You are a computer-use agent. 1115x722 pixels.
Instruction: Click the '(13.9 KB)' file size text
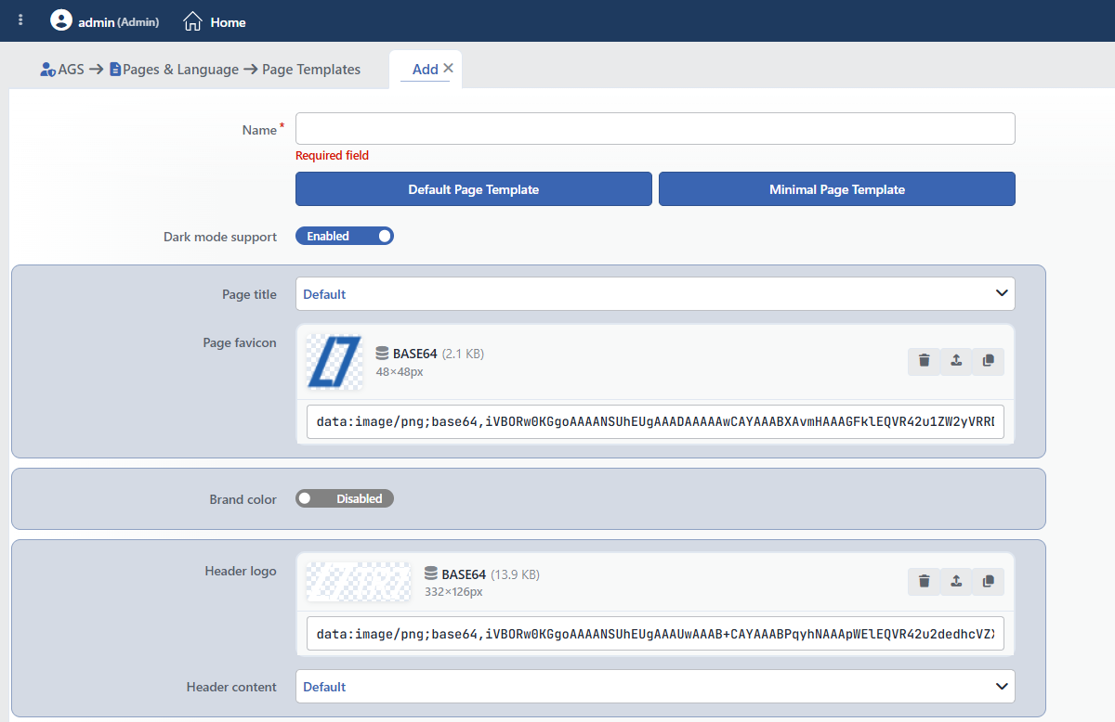[x=515, y=574]
